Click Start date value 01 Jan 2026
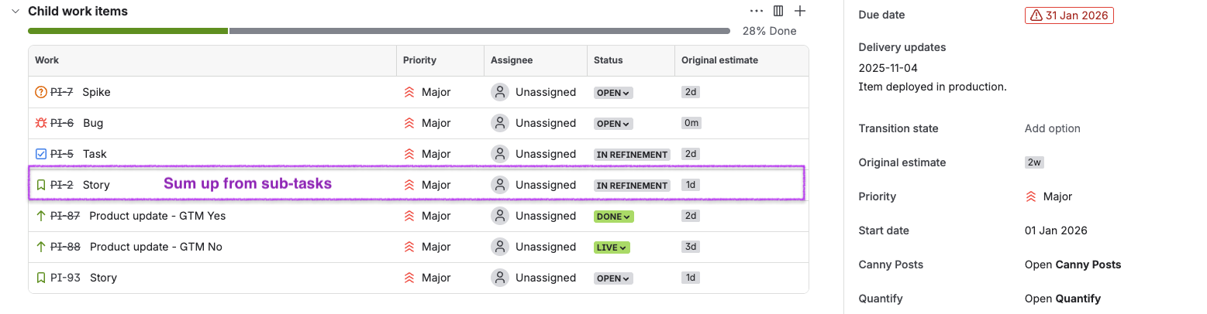Image resolution: width=1207 pixels, height=314 pixels. coord(1056,230)
